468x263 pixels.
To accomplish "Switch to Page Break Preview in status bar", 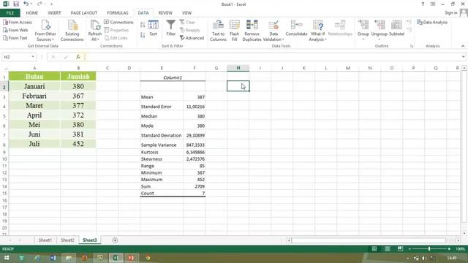I will [400, 248].
